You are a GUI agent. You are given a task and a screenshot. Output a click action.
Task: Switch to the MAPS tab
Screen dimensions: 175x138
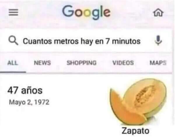tap(158, 63)
